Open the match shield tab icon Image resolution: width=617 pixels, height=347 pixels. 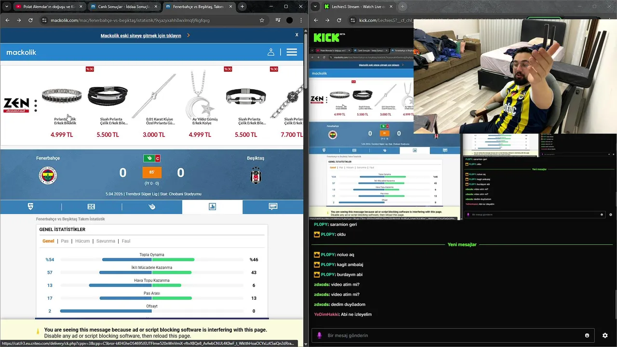click(x=30, y=206)
